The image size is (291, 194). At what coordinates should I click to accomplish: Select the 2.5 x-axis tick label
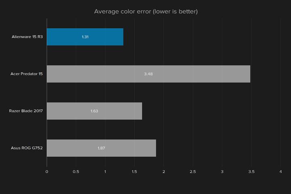(x=193, y=172)
